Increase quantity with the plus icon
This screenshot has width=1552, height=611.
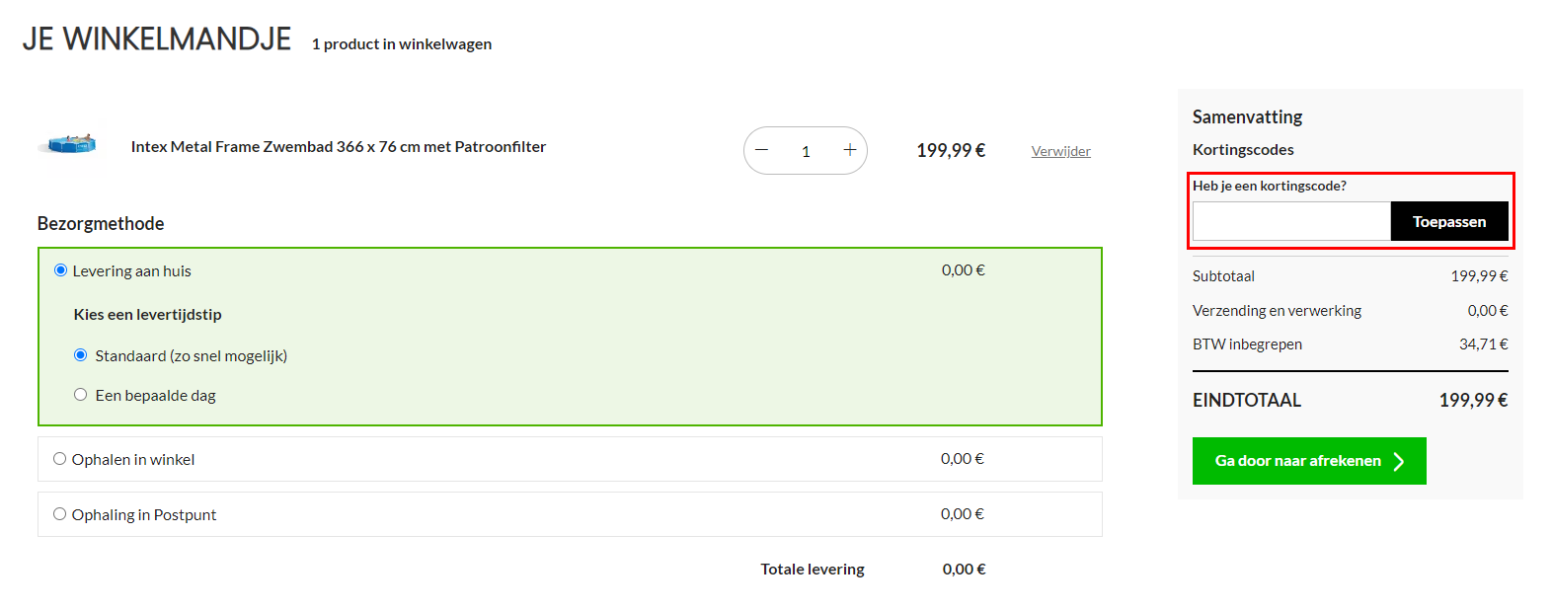pyautogui.click(x=849, y=150)
